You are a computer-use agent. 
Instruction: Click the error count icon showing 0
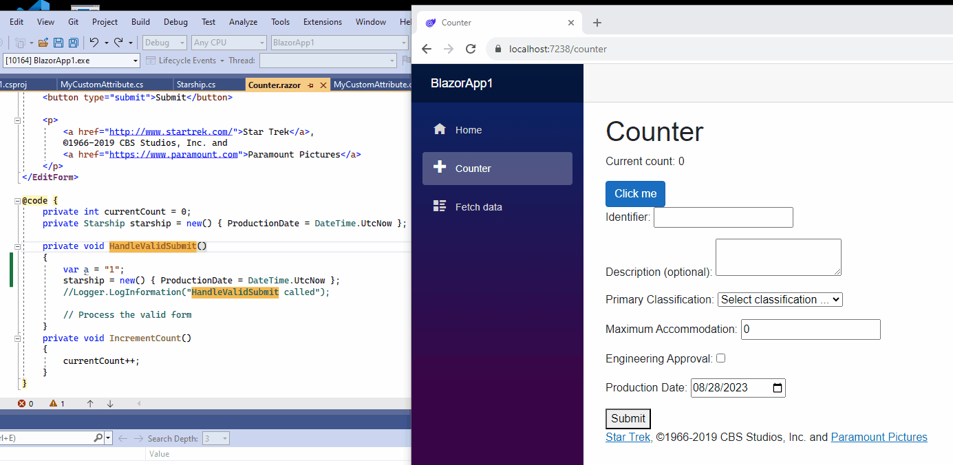(22, 404)
